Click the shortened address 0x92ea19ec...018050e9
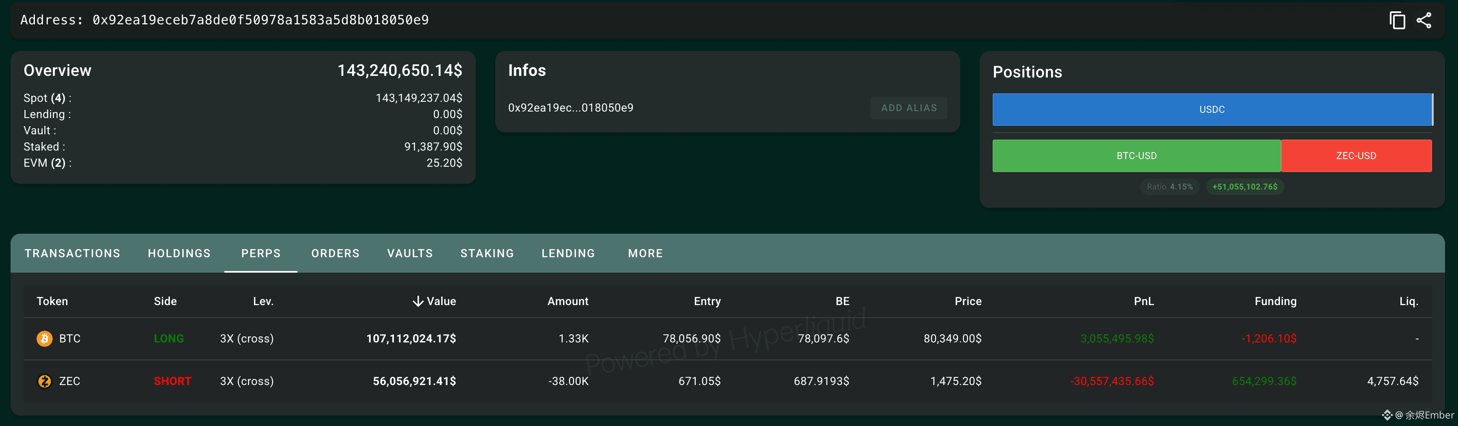The height and width of the screenshot is (426, 1458). click(x=570, y=108)
